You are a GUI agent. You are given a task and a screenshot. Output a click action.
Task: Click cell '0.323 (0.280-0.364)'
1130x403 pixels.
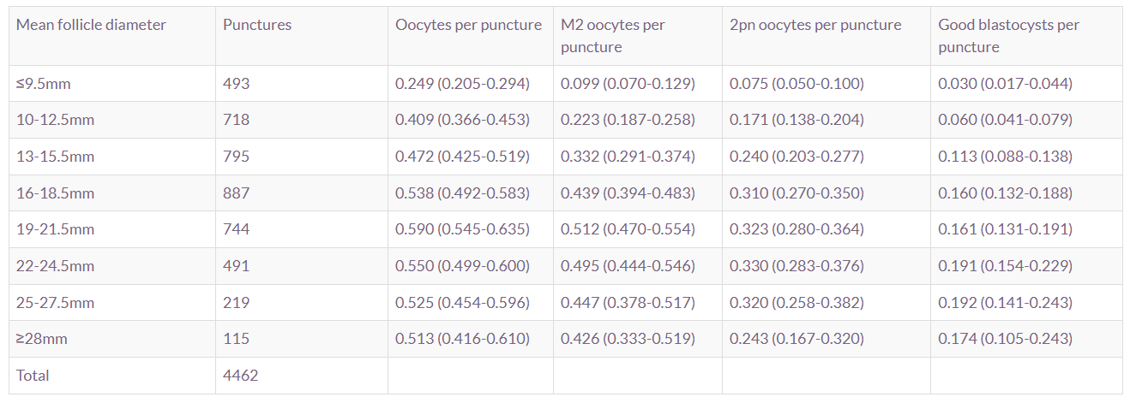click(x=796, y=229)
